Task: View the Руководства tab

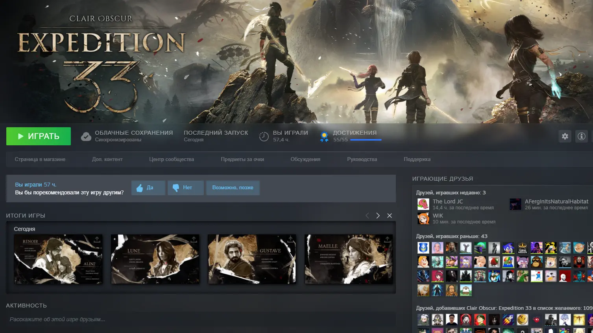Action: coord(362,159)
